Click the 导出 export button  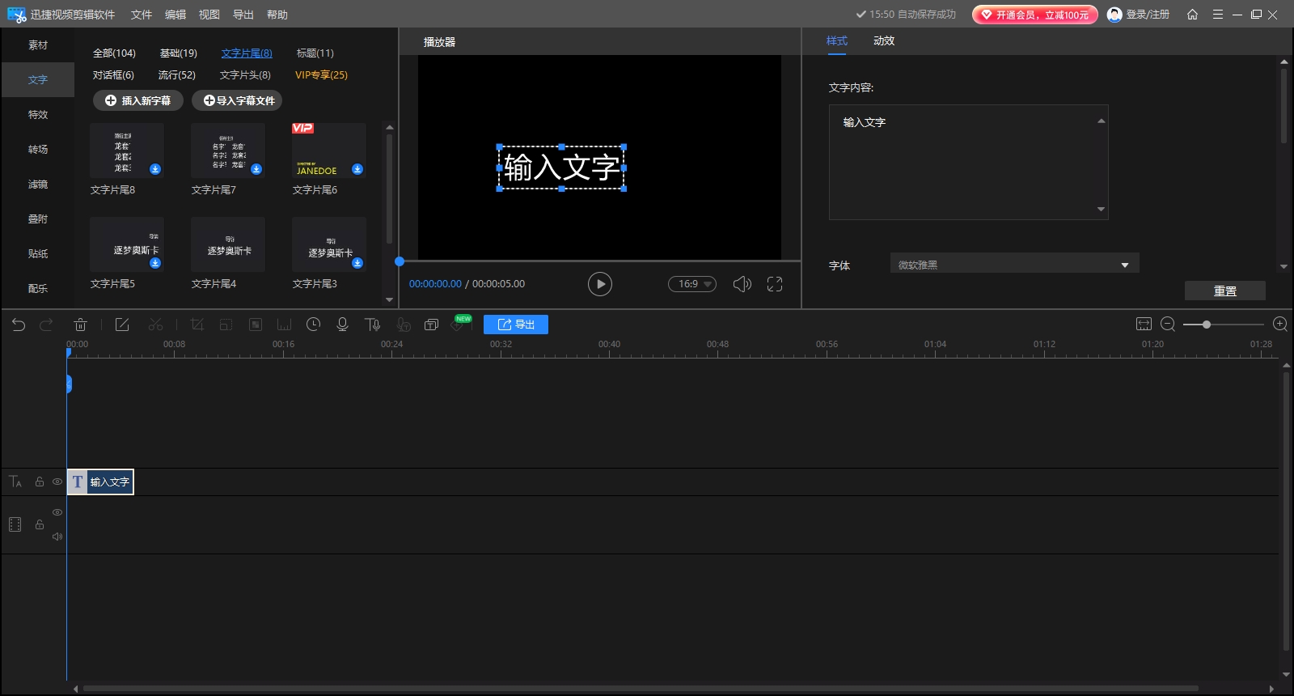(516, 325)
